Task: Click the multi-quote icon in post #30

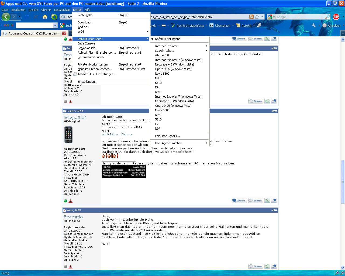Action: (267, 266)
